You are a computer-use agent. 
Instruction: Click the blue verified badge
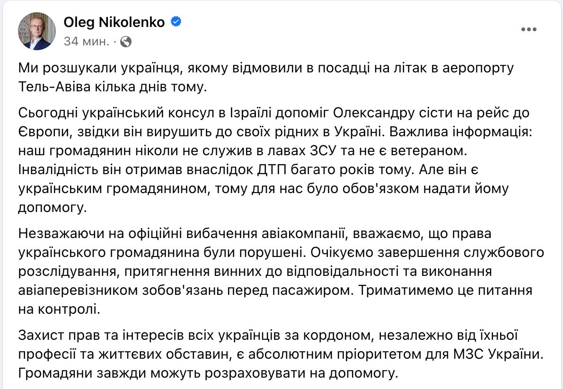click(176, 22)
